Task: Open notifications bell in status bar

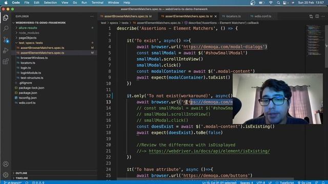Action: [323, 182]
